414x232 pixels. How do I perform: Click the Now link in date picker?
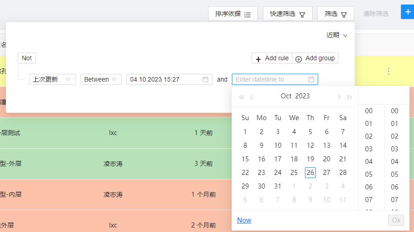pos(244,220)
